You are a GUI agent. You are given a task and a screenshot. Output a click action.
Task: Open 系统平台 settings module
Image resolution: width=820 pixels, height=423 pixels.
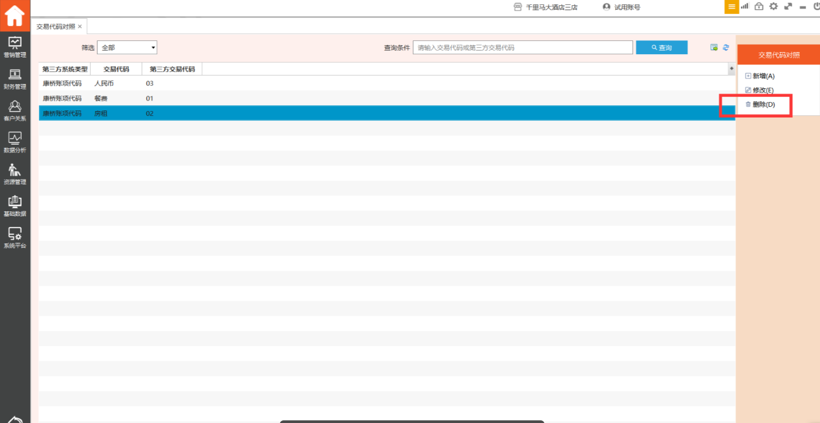click(15, 238)
